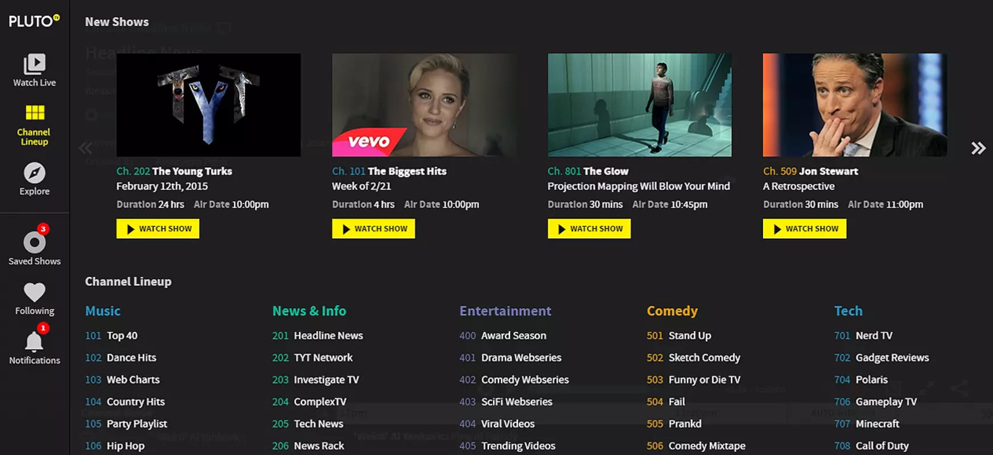
Task: Open channel 702 Gadget Reviews
Action: pyautogui.click(x=881, y=358)
